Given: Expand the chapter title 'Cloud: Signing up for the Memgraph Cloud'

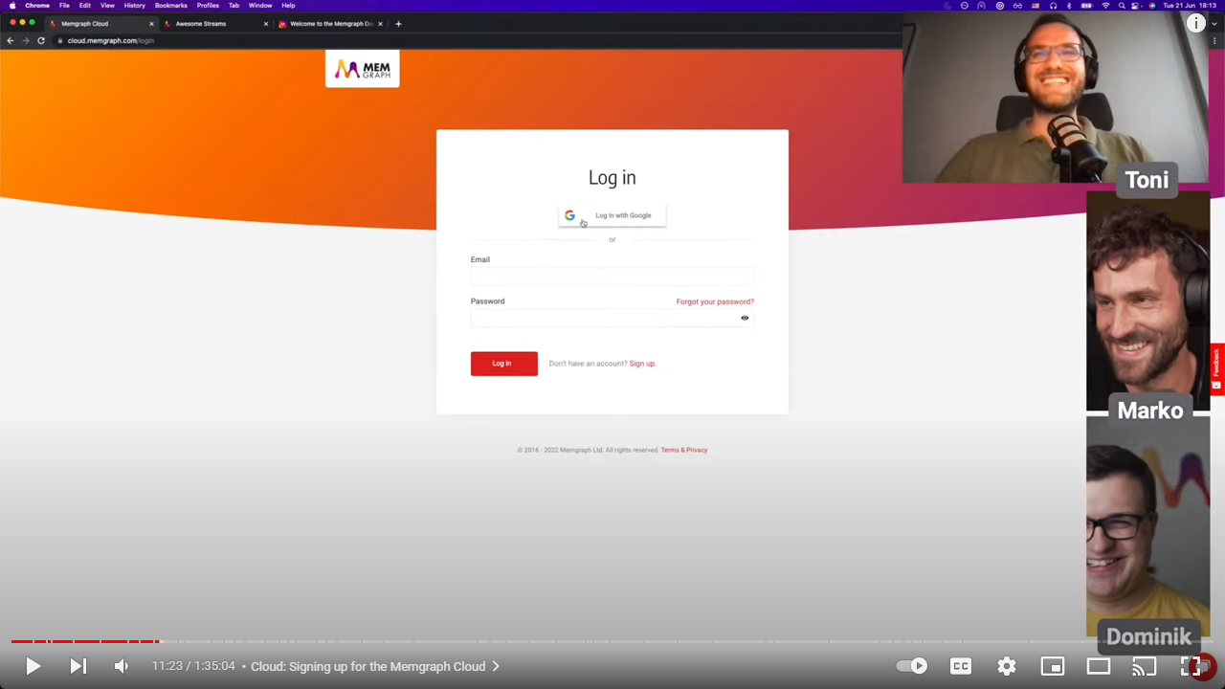Looking at the screenshot, I should [375, 666].
